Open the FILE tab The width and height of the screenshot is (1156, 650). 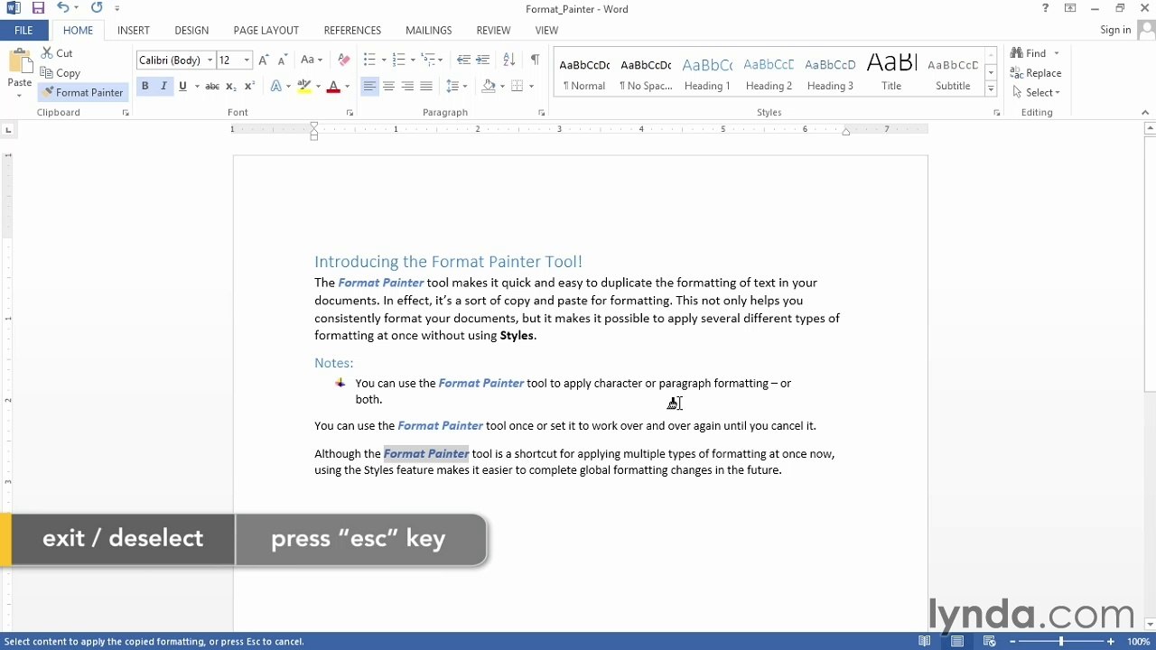click(23, 30)
